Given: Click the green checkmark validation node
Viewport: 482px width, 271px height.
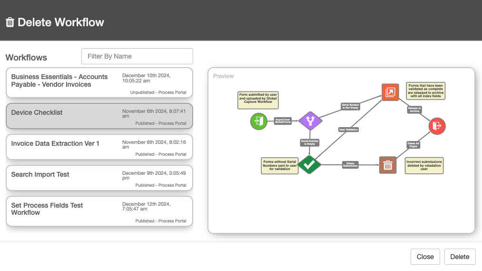Looking at the screenshot, I should [309, 165].
